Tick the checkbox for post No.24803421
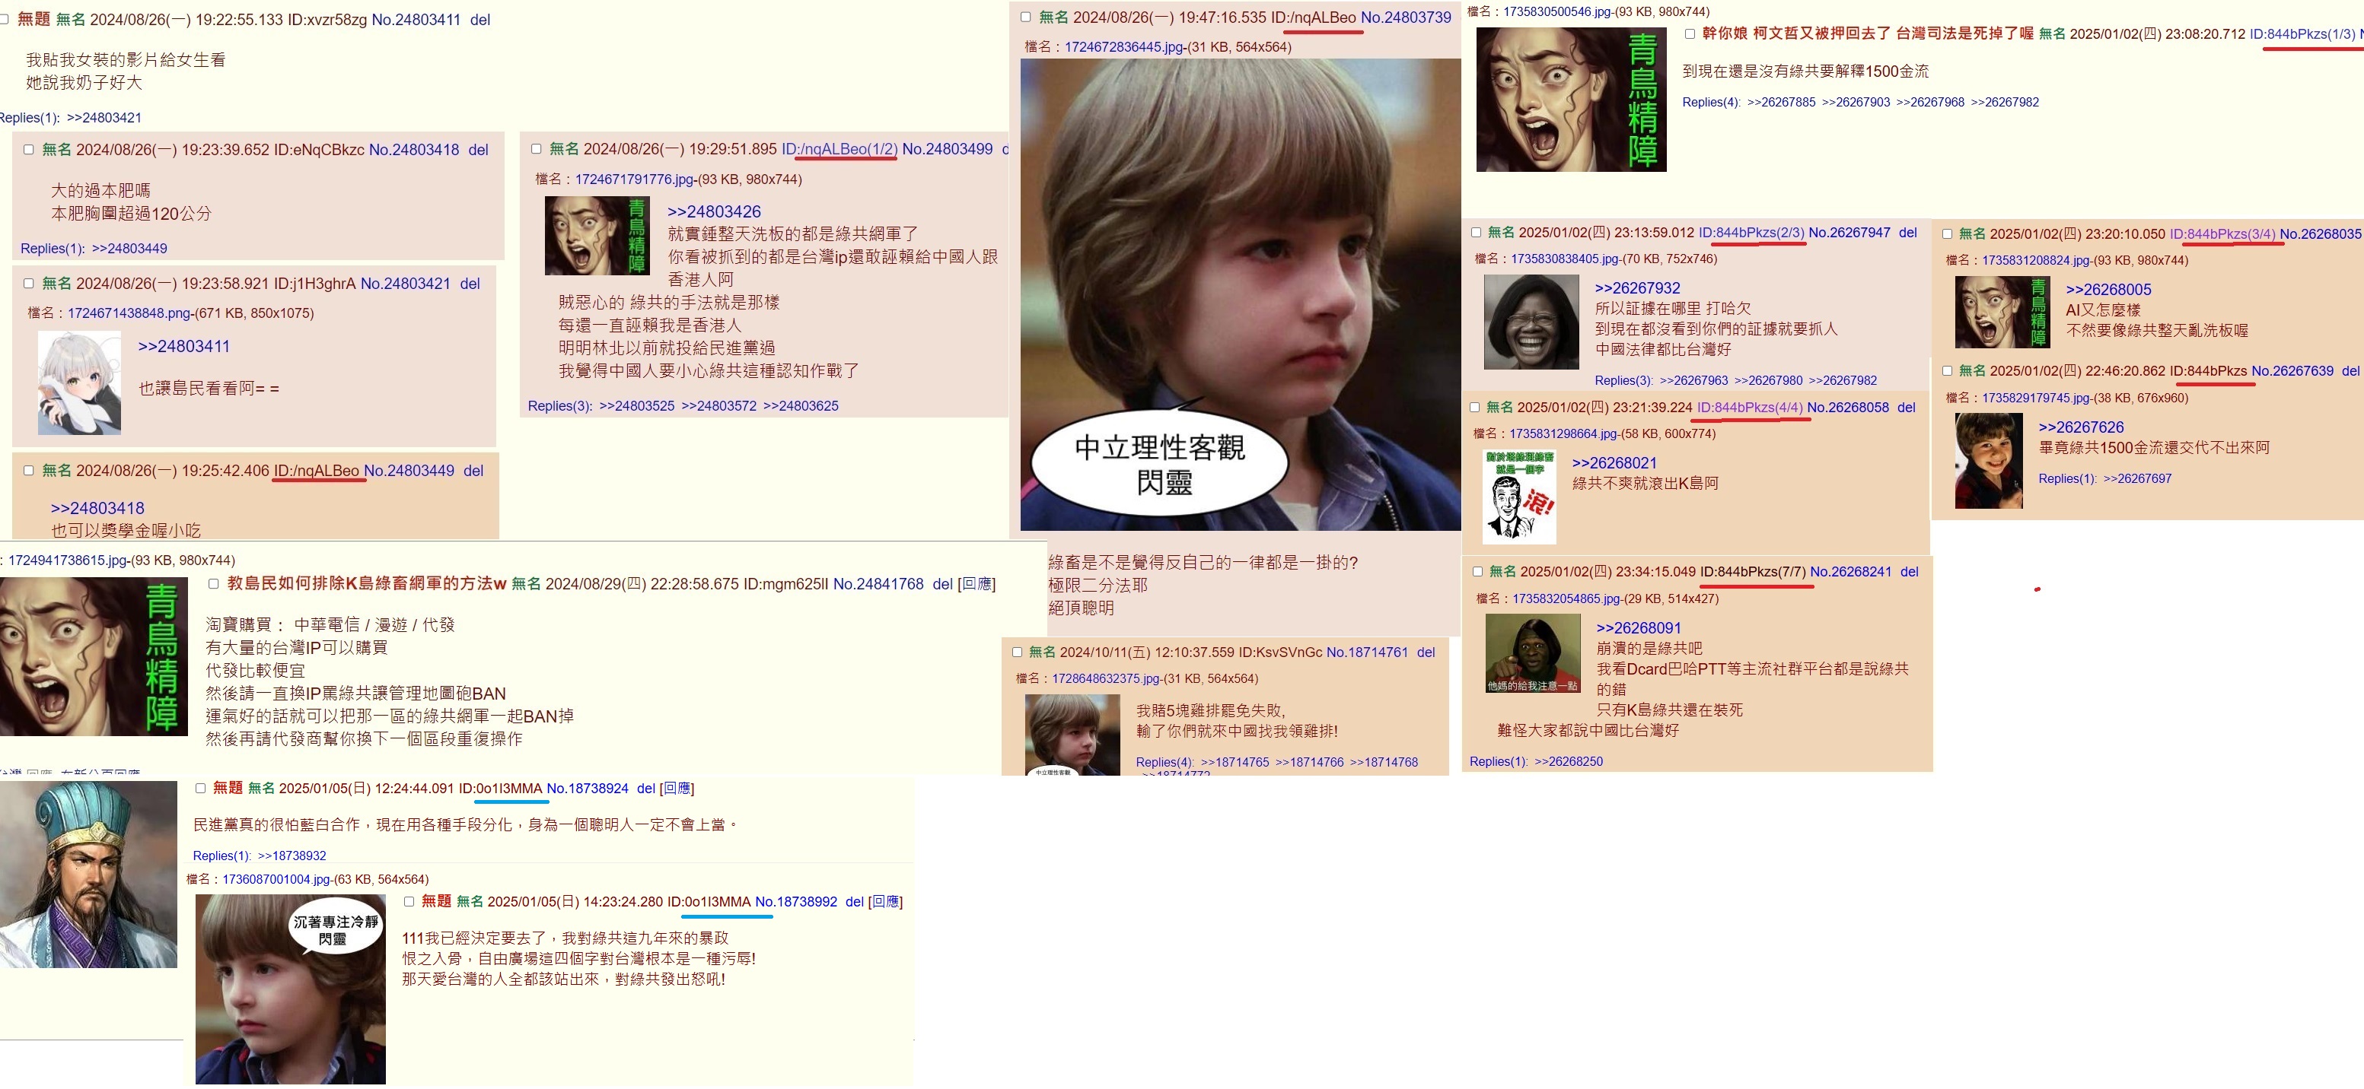Screen dimensions: 2364x1089 (x=28, y=283)
